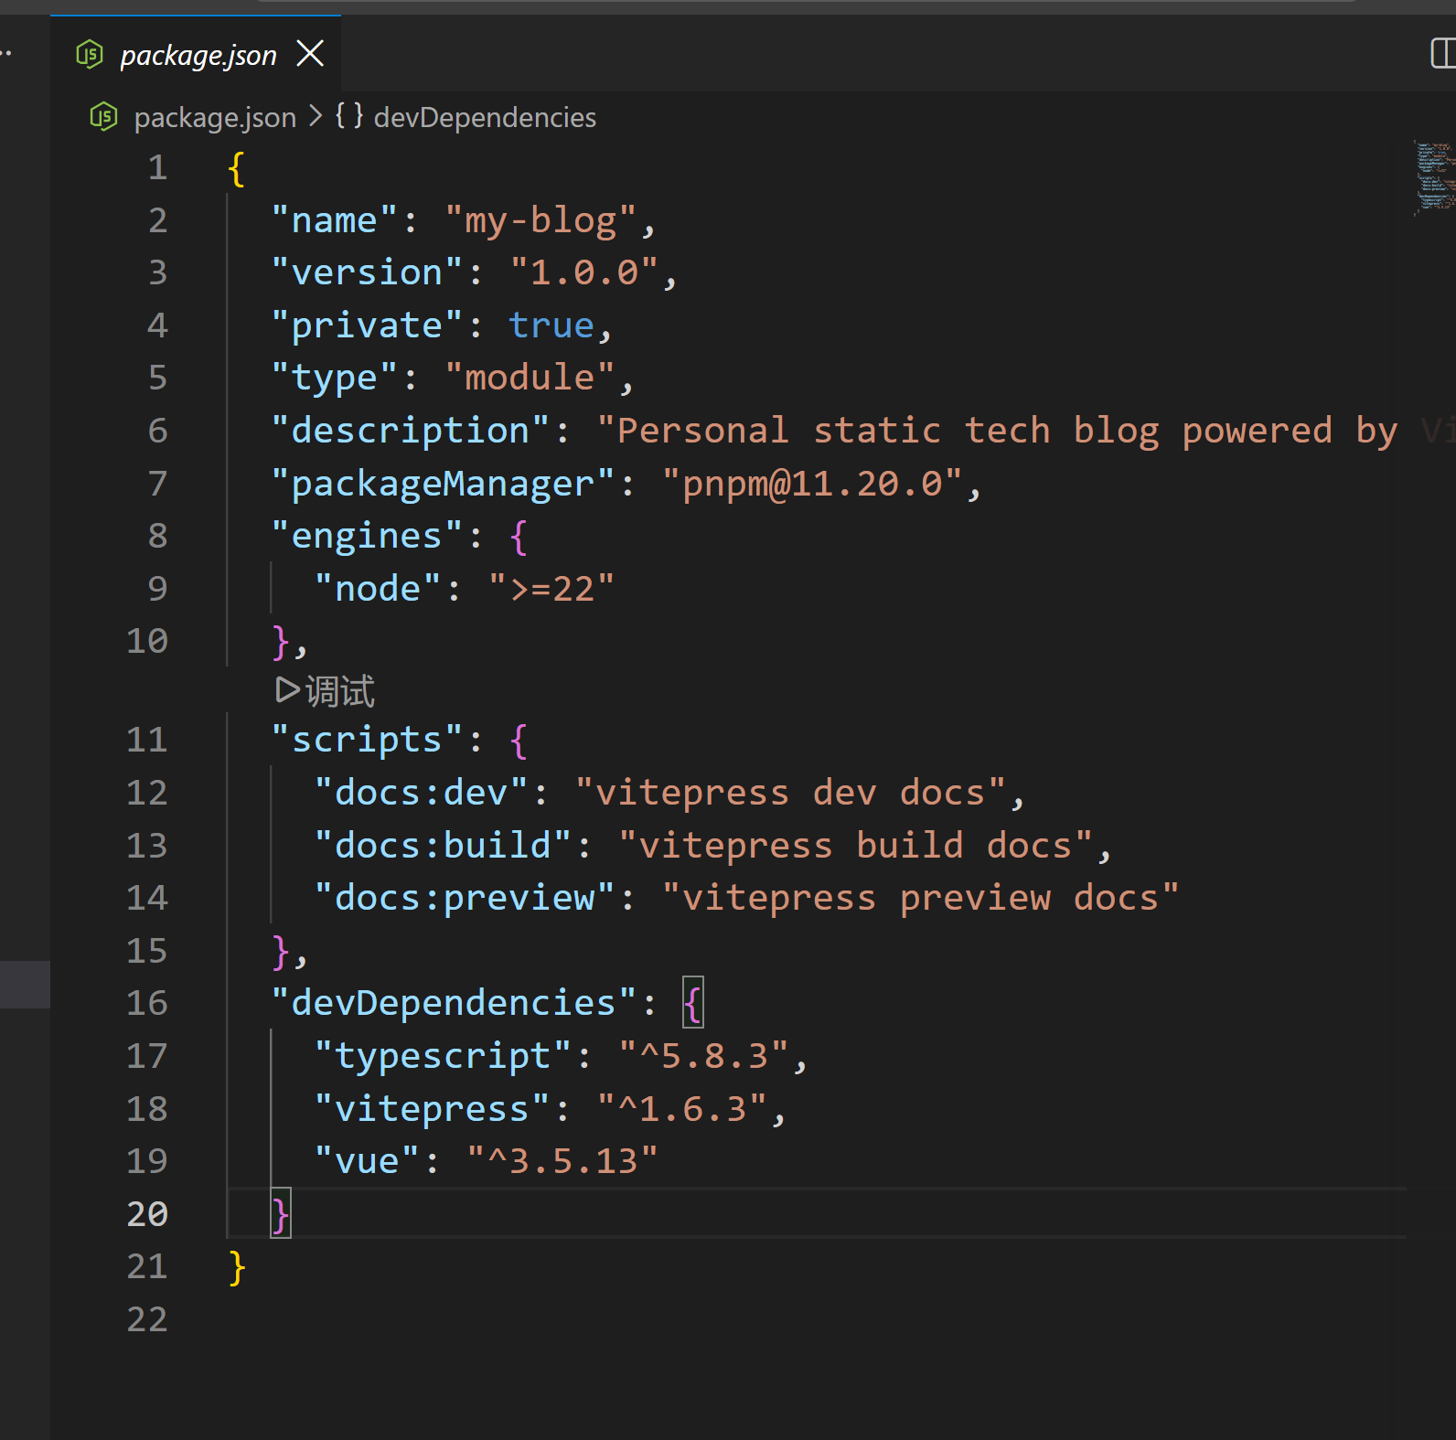The height and width of the screenshot is (1440, 1456).
Task: Click the "devDependencies" key on line 16
Action: tap(454, 1003)
